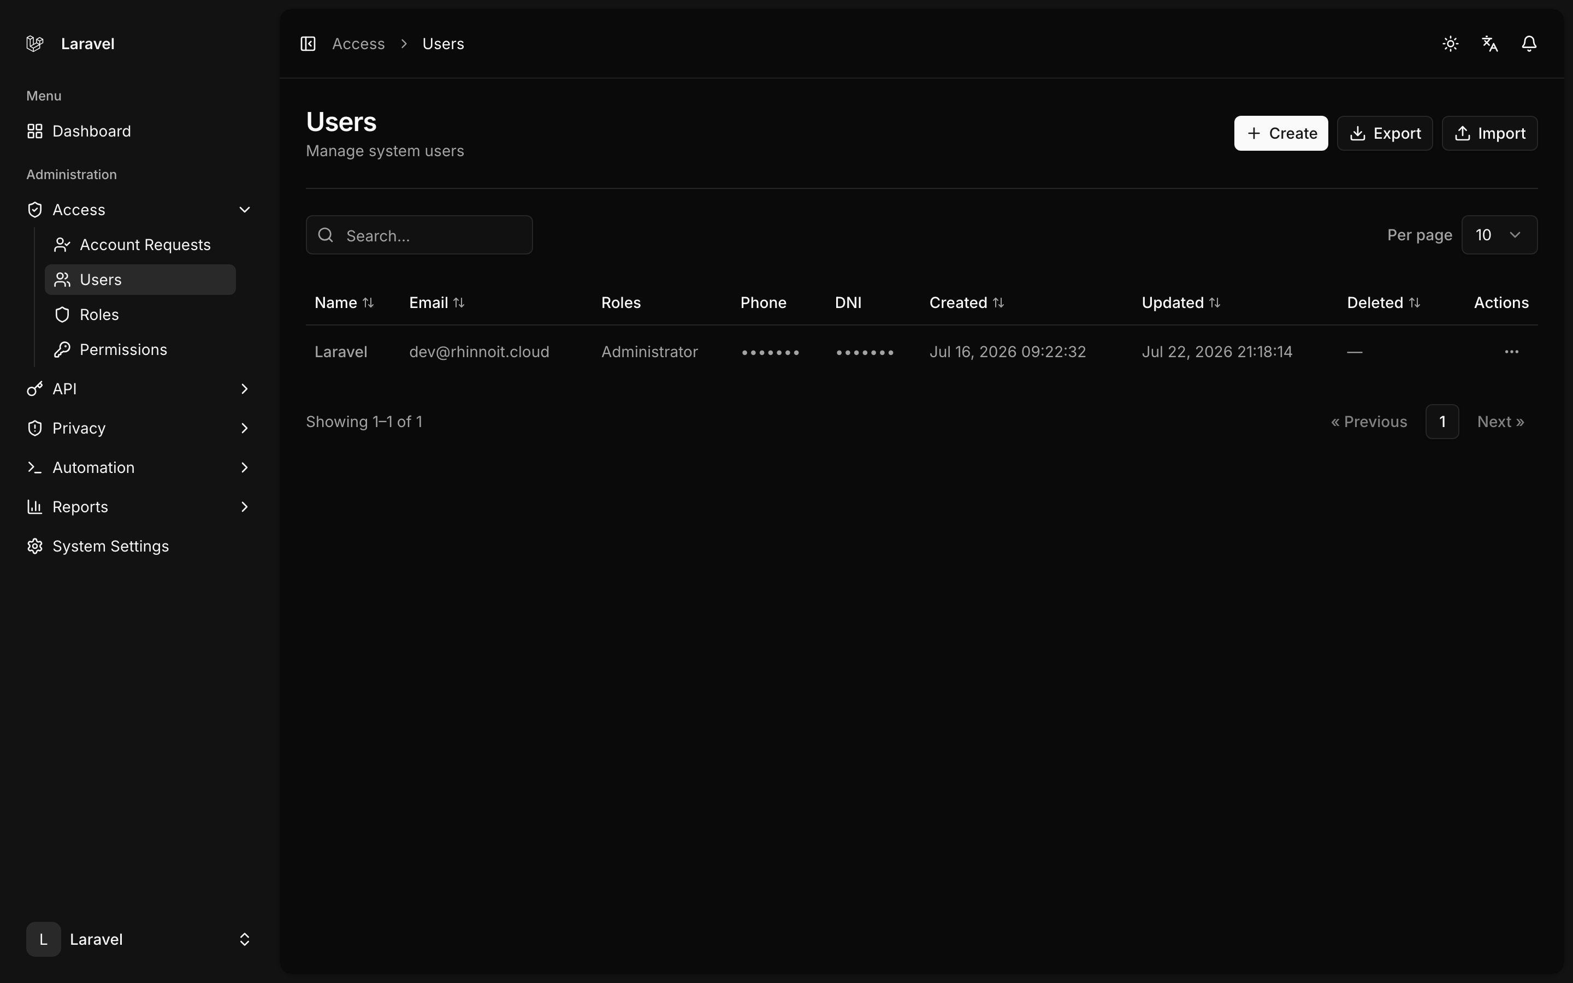Click the Showing 1–1 of 1 text

tap(364, 422)
